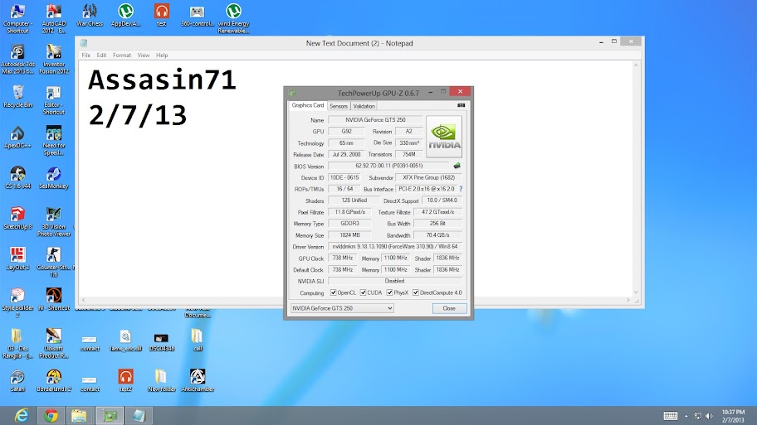Click Assasin71 text in Notepad
Screen dimensions: 757x425
pos(162,80)
